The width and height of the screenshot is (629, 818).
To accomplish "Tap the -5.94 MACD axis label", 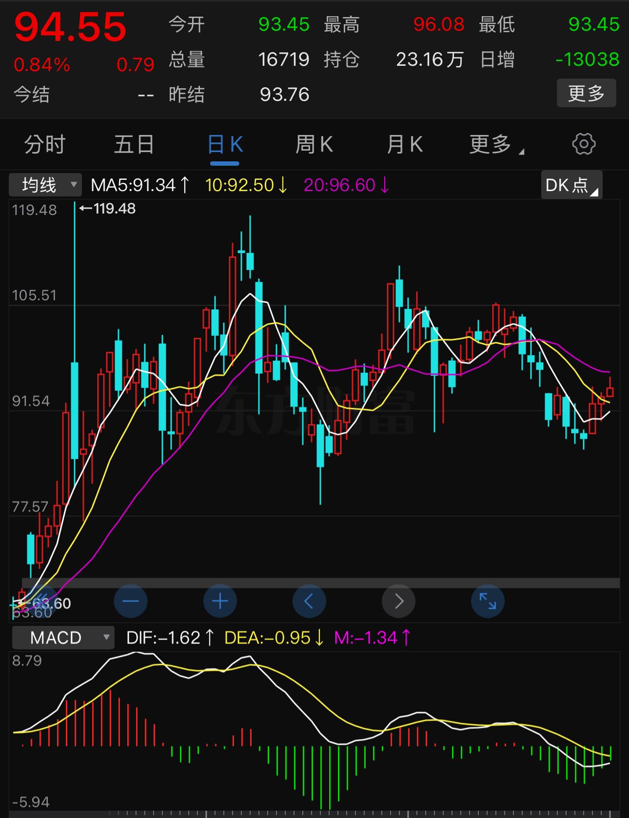I will [x=30, y=802].
